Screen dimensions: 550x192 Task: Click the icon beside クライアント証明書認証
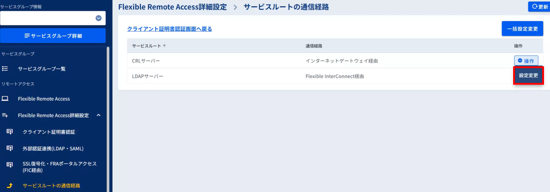10,132
